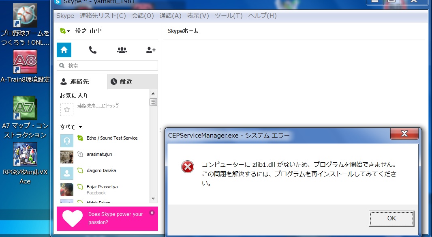Image resolution: width=432 pixels, height=237 pixels.
Task: Click the contact list scroll up arrow
Action: (x=154, y=93)
